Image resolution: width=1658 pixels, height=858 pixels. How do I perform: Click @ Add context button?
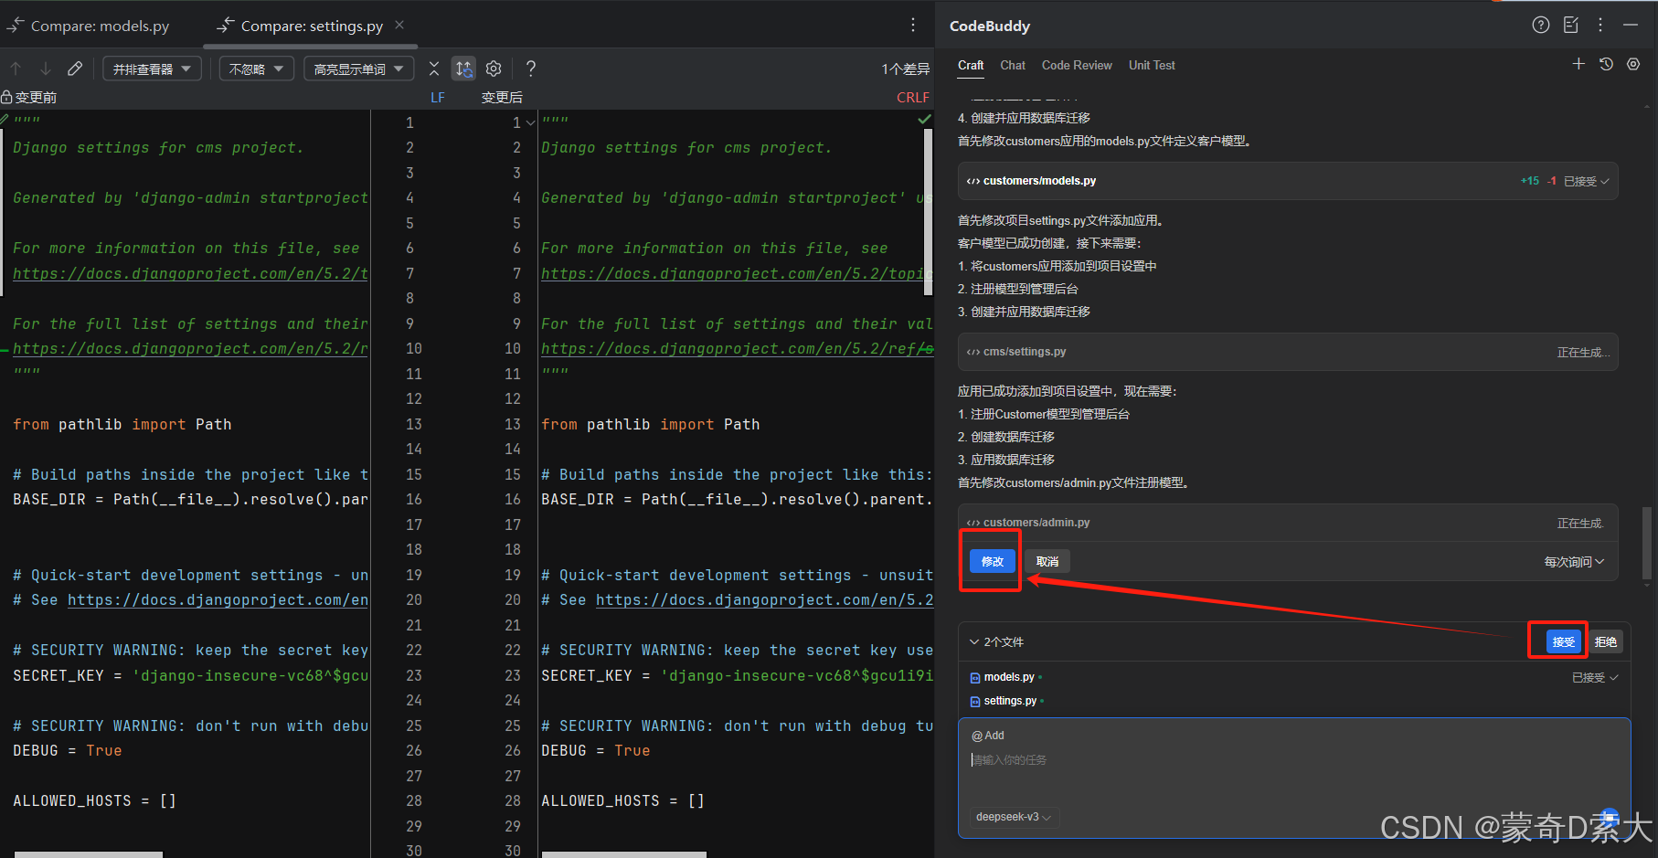pos(988,736)
